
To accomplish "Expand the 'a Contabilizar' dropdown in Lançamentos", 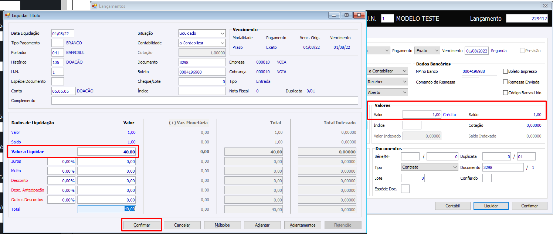I will click(x=387, y=71).
